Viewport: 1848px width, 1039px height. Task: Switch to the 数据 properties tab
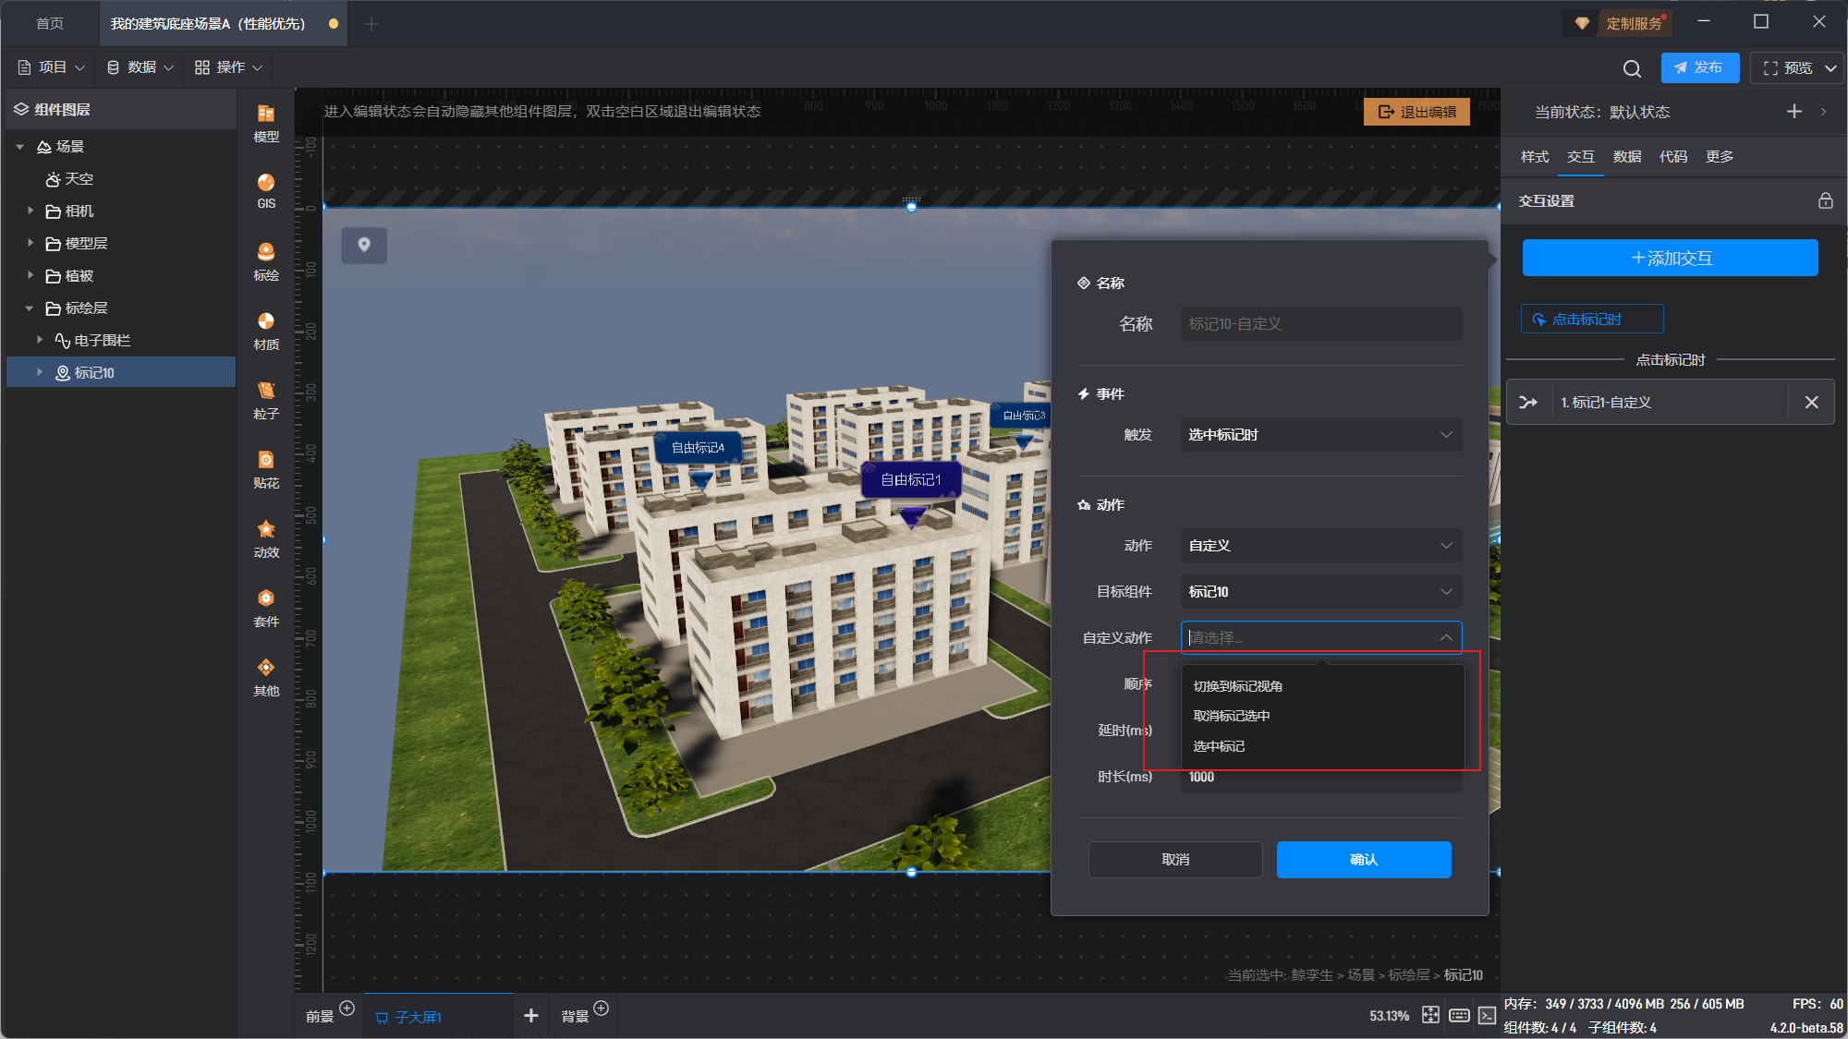pyautogui.click(x=1626, y=156)
